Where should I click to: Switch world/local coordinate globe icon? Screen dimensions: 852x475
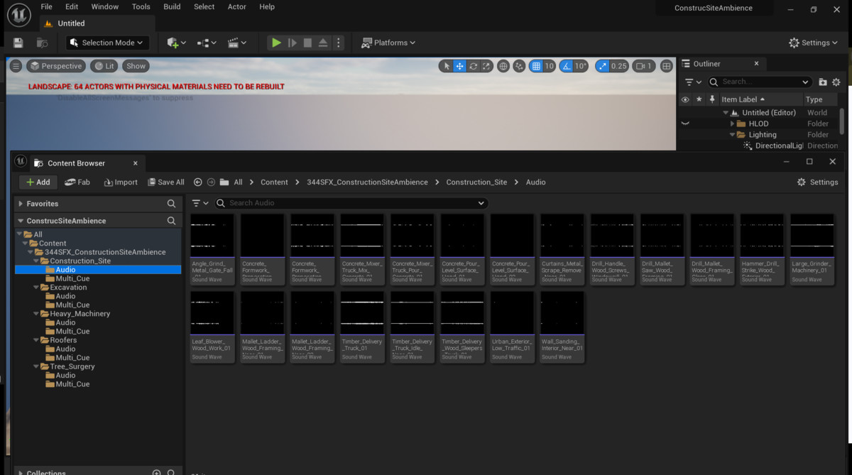click(x=503, y=66)
